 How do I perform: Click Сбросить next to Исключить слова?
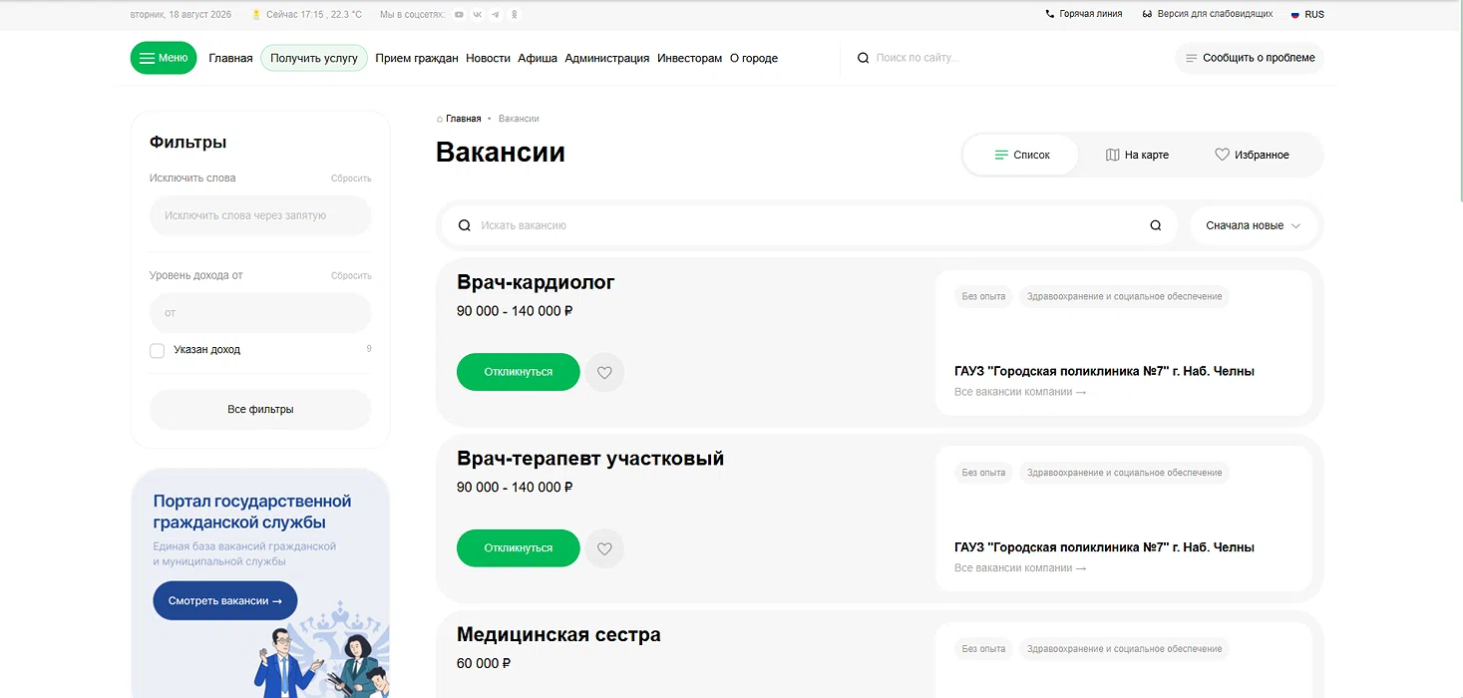[x=351, y=178]
